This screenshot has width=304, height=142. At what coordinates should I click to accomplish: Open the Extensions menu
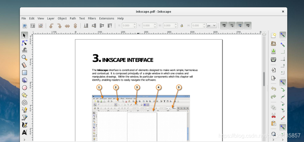(x=107, y=19)
